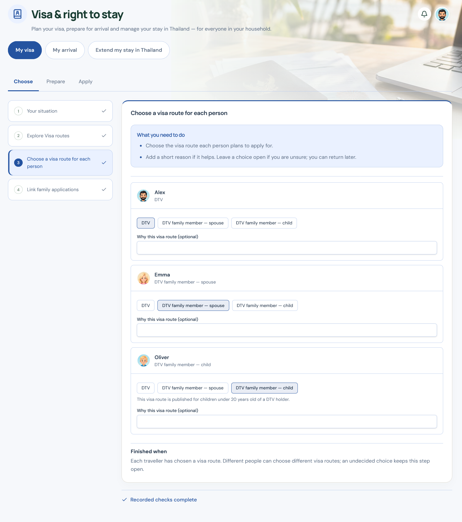
Task: Click the Recorded checks complete text
Action: click(164, 500)
